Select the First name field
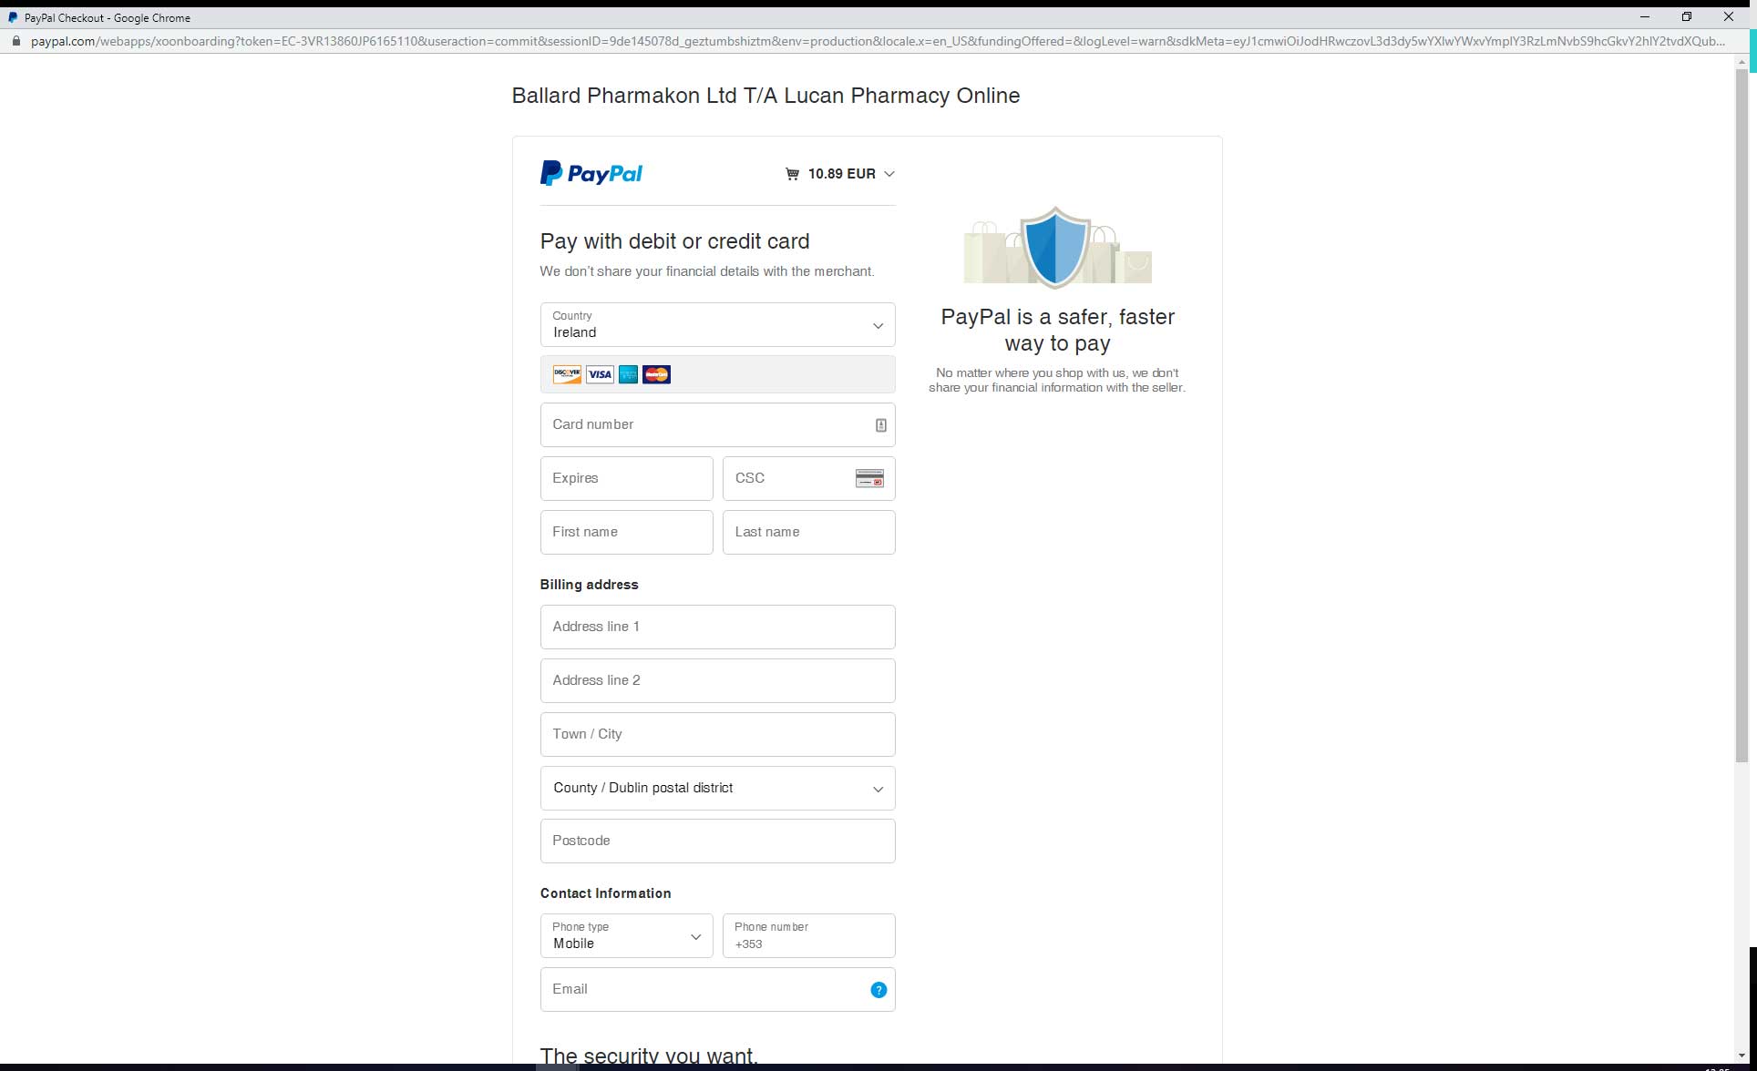Screen dimensions: 1757x1071 point(626,532)
